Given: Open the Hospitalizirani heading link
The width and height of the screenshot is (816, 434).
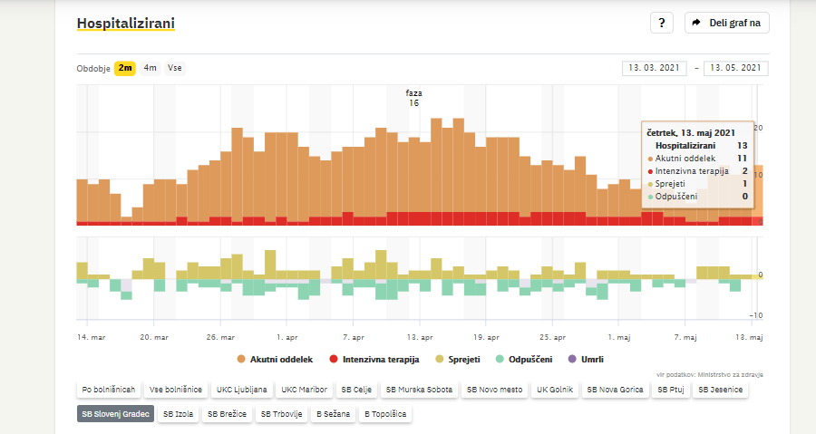Looking at the screenshot, I should tap(126, 23).
